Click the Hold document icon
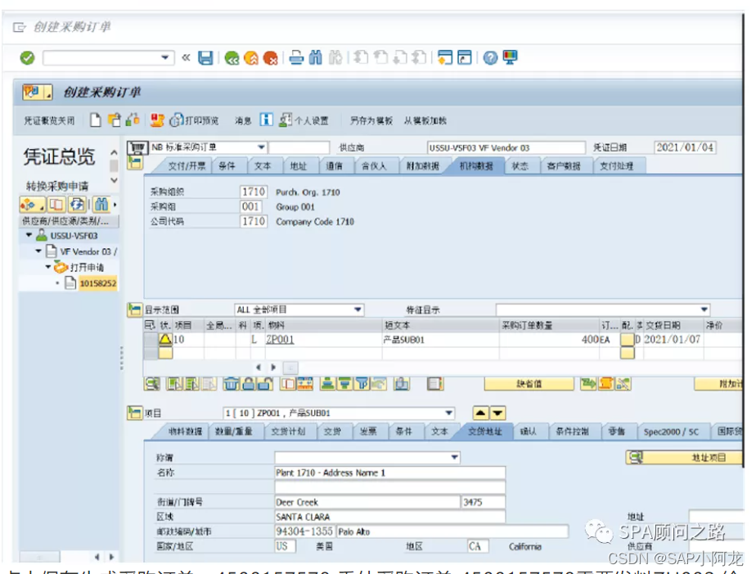 click(x=157, y=120)
